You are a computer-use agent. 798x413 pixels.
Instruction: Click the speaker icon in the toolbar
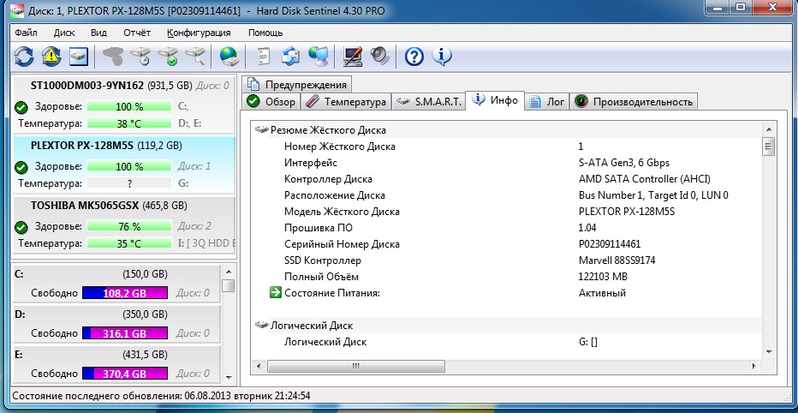click(380, 57)
